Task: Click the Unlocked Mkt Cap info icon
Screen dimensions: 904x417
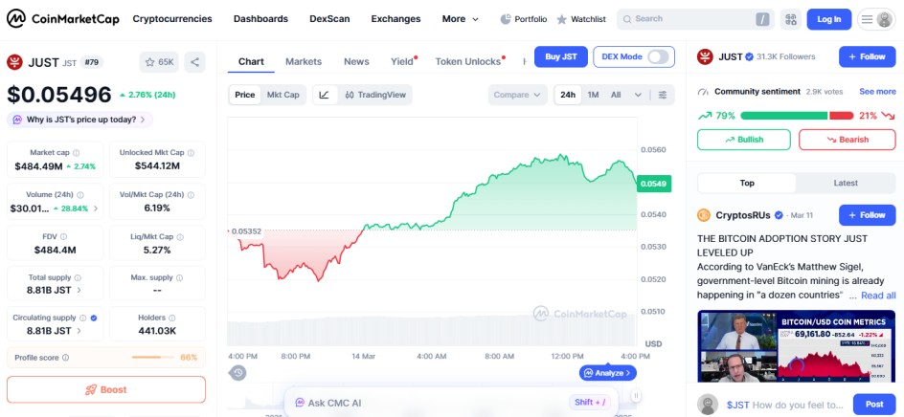Action: 191,153
